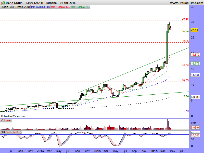Click the 13,188 moving average price tag

195,75
